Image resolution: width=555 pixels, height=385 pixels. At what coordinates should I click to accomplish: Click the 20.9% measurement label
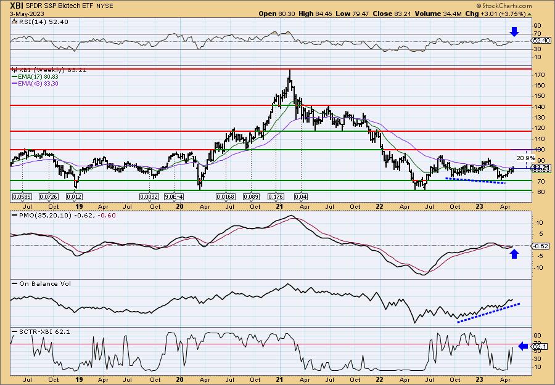[525, 158]
